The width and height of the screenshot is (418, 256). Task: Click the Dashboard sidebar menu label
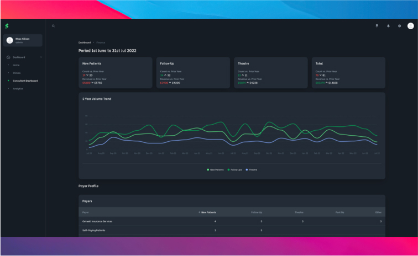pyautogui.click(x=19, y=57)
